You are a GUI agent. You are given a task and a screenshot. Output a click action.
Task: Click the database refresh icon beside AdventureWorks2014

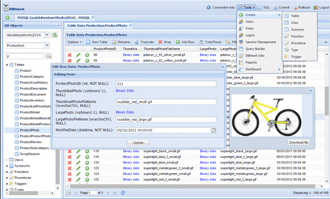(x=55, y=35)
